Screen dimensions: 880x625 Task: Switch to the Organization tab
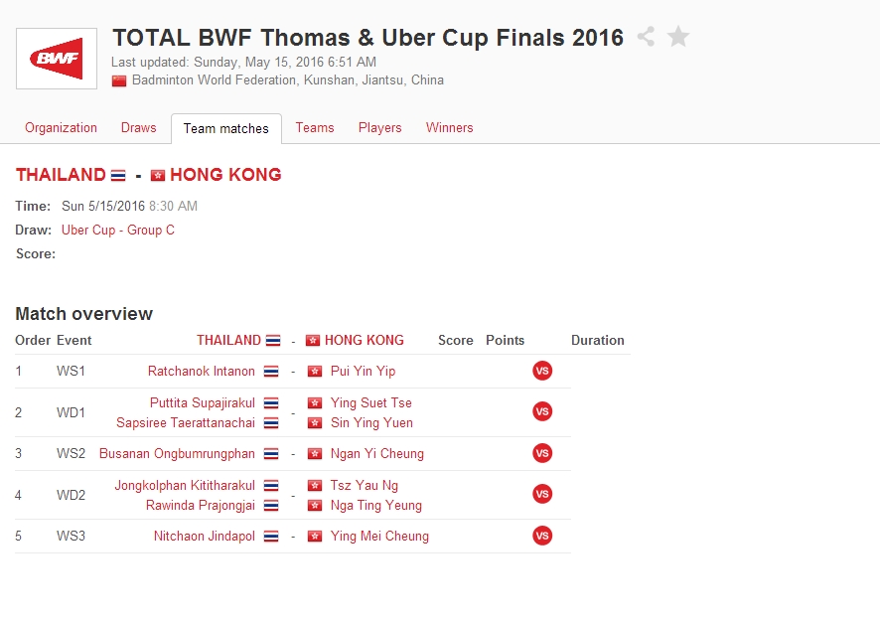click(x=61, y=127)
